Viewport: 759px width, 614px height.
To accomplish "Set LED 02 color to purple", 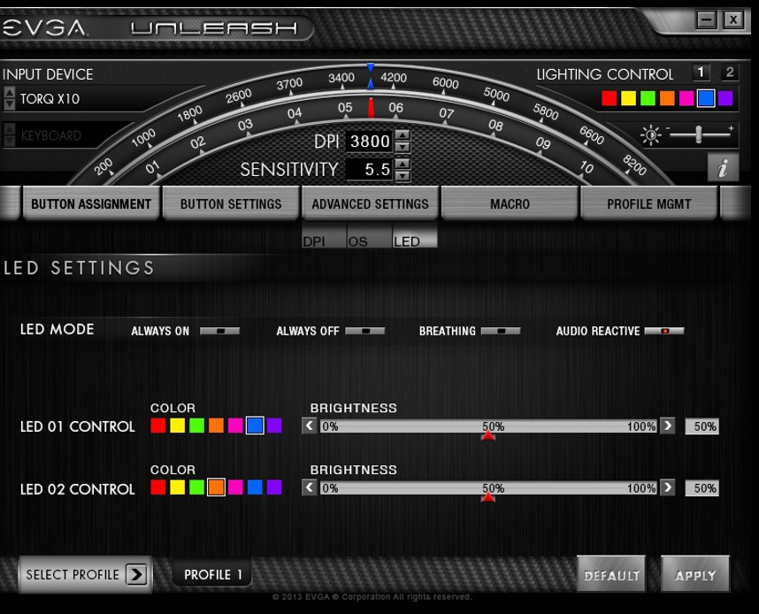I will 274,487.
